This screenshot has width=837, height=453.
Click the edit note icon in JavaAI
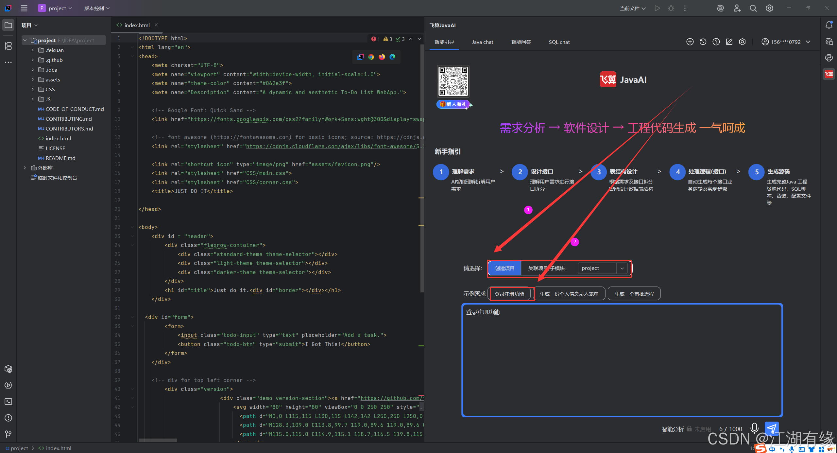tap(729, 42)
